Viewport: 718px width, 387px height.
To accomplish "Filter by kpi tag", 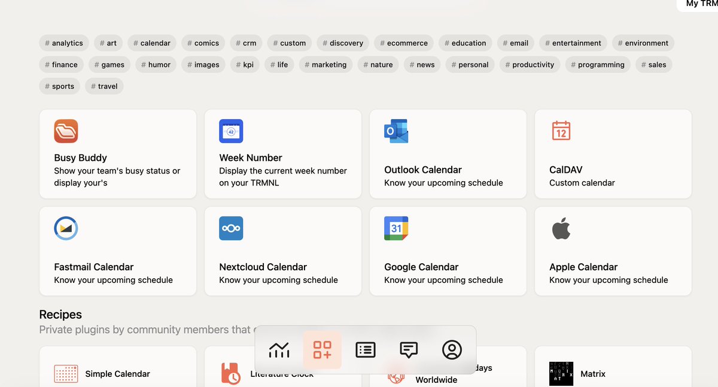I will point(245,65).
